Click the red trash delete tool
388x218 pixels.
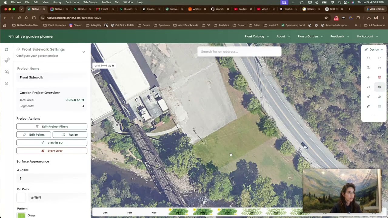(x=380, y=78)
